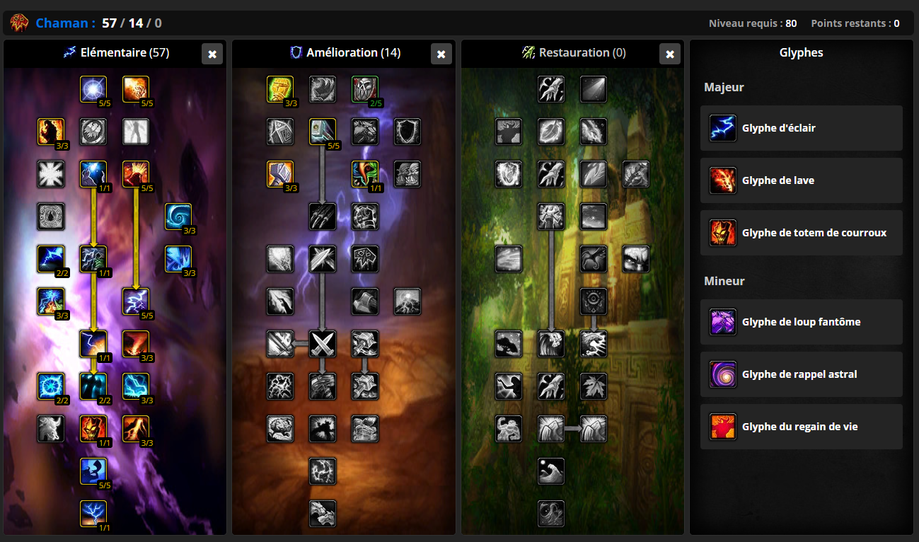
Task: Click the crossed swords talent in Amélioration
Action: [323, 344]
